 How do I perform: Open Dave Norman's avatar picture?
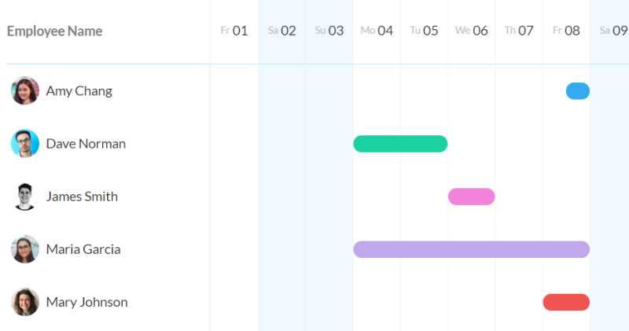coord(25,144)
